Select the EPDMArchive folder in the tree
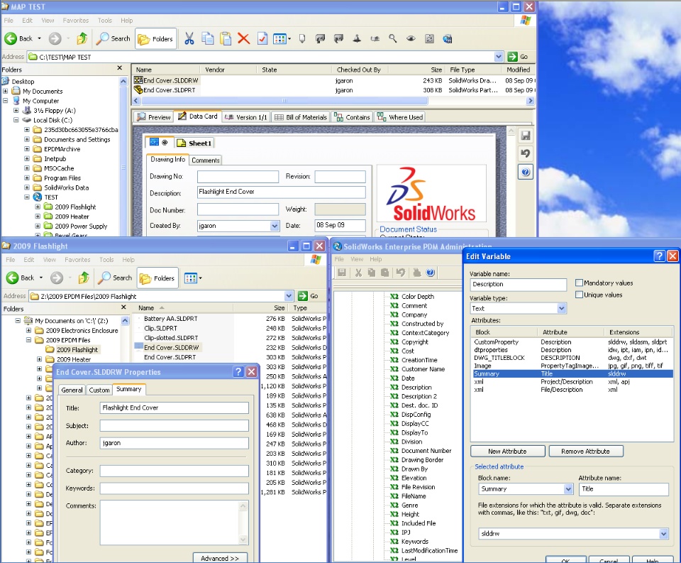The width and height of the screenshot is (681, 563). [62, 149]
